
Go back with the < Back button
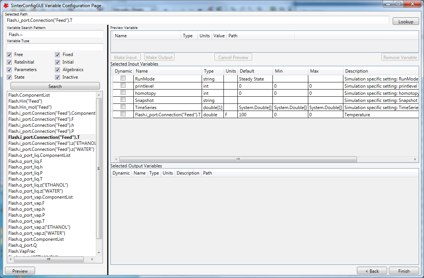[x=372, y=271]
